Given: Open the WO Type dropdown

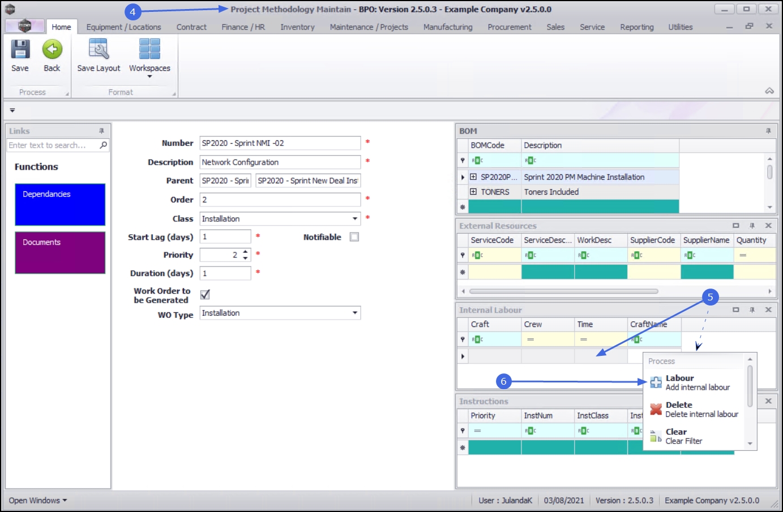Looking at the screenshot, I should pyautogui.click(x=355, y=313).
